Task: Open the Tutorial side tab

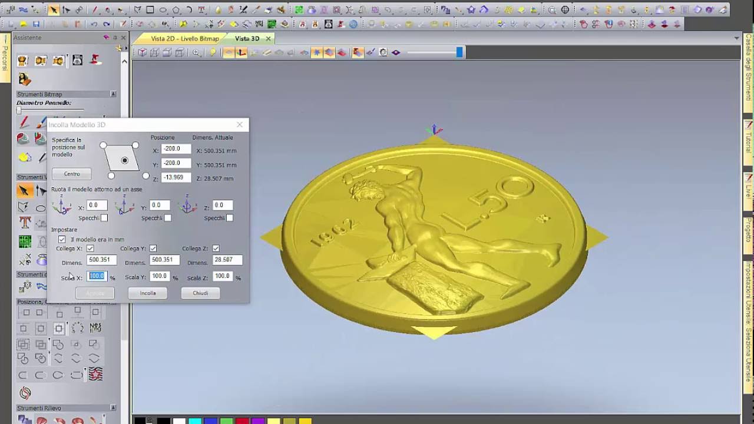Action: pyautogui.click(x=748, y=141)
